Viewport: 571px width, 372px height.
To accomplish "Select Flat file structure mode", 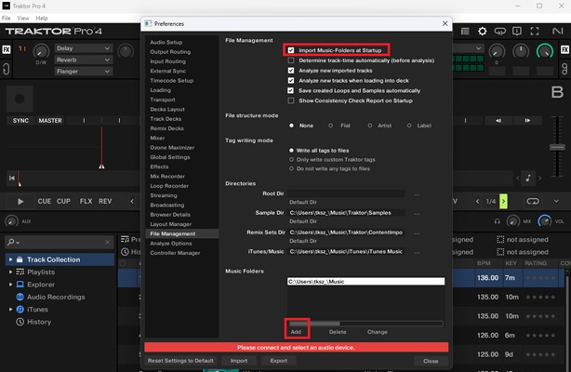I will click(331, 126).
